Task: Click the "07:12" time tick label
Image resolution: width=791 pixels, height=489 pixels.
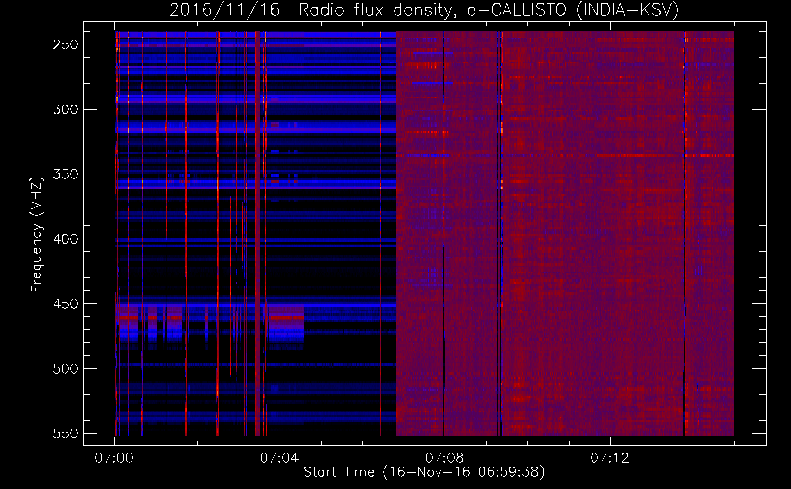Action: (x=610, y=458)
